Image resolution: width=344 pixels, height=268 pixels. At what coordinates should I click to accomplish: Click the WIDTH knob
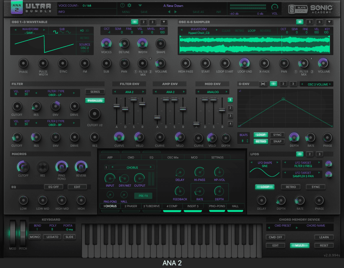coord(142,43)
